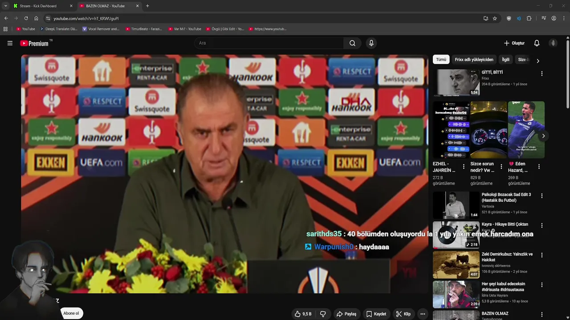
Task: Like the video with thumbs up
Action: [x=303, y=314]
